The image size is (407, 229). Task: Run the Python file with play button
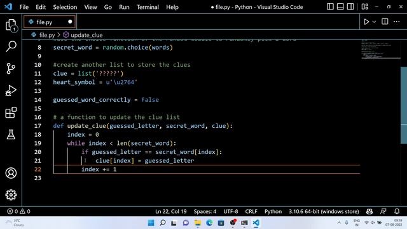pos(366,22)
